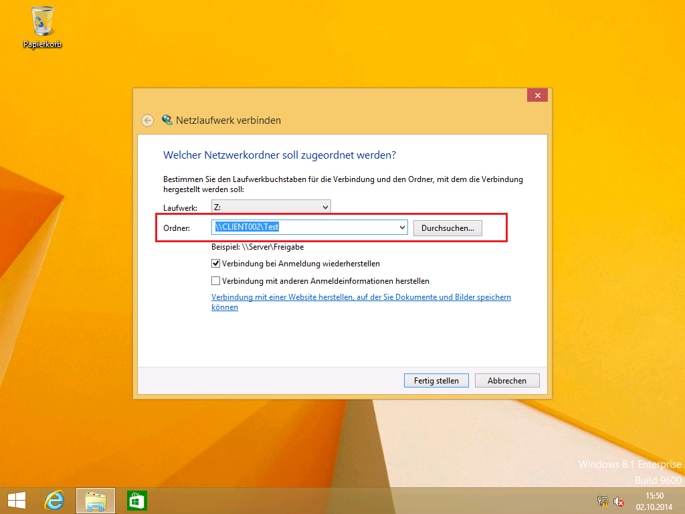This screenshot has width=685, height=514.
Task: Open the Laufwerk Z: dropdown
Action: tap(271, 207)
